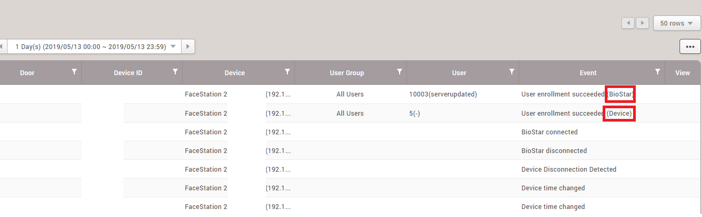This screenshot has width=702, height=217.
Task: Click the 'BioStar connected' event row
Action: pos(549,132)
